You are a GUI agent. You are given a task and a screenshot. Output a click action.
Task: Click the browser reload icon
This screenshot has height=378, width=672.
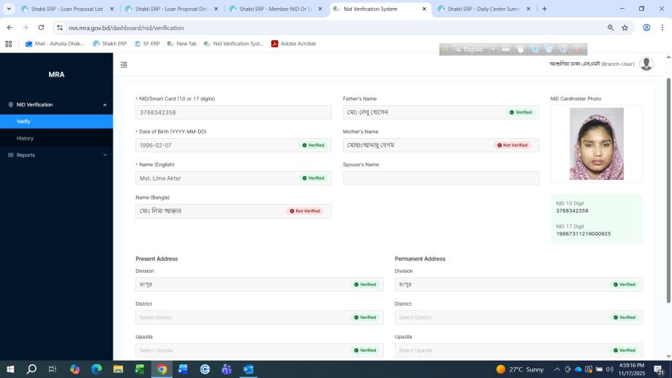[41, 28]
